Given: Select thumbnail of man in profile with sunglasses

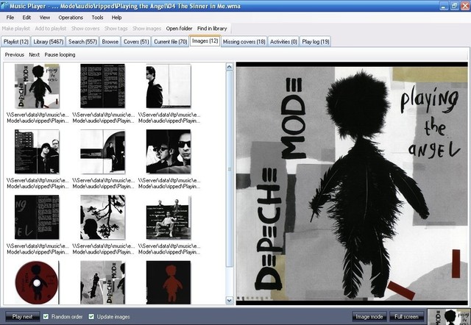Looking at the screenshot, I should point(169,86).
